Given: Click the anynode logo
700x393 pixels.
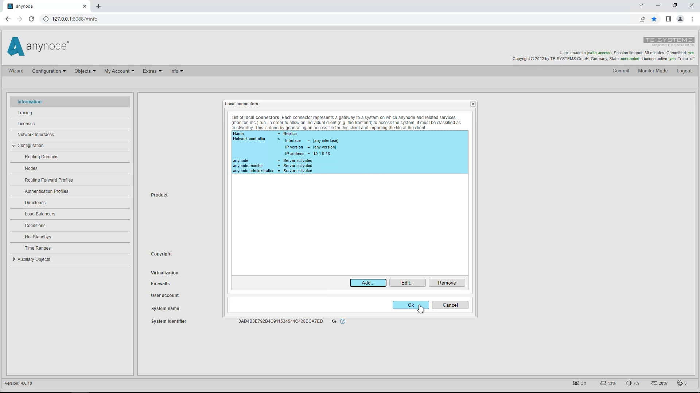Looking at the screenshot, I should click(38, 46).
